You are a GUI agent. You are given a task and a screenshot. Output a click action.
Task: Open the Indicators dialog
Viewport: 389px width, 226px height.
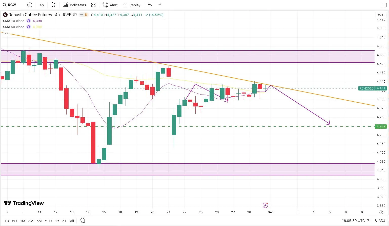[74, 5]
